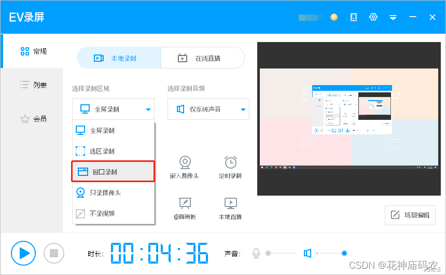Click the crown icon beside 会员
Viewport: 446px width, 275px height.
pos(25,118)
